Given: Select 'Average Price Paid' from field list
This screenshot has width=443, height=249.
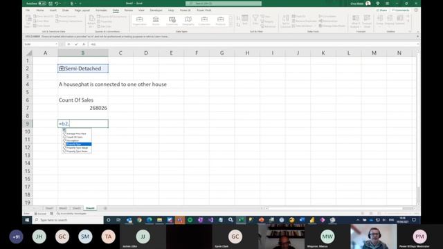Looking at the screenshot, I should (76, 133).
